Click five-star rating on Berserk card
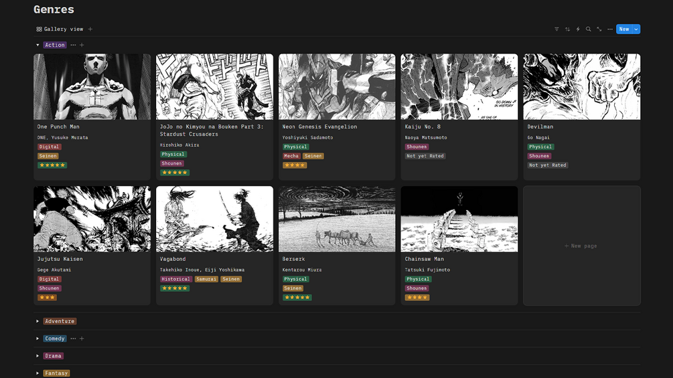The width and height of the screenshot is (673, 378). point(297,298)
